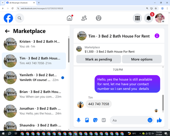The width and height of the screenshot is (170, 136).
Task: Send a voice clip with microphone icon
Action: (79, 120)
